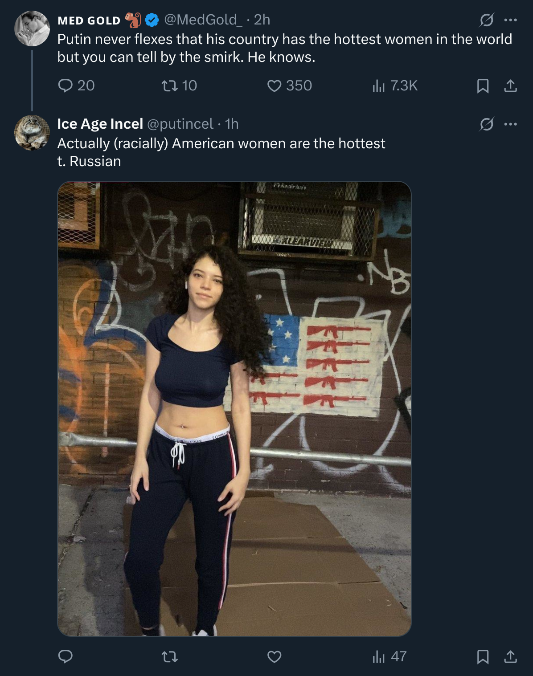View analytics for the 7.3K views post
The height and width of the screenshot is (676, 533).
[x=395, y=86]
